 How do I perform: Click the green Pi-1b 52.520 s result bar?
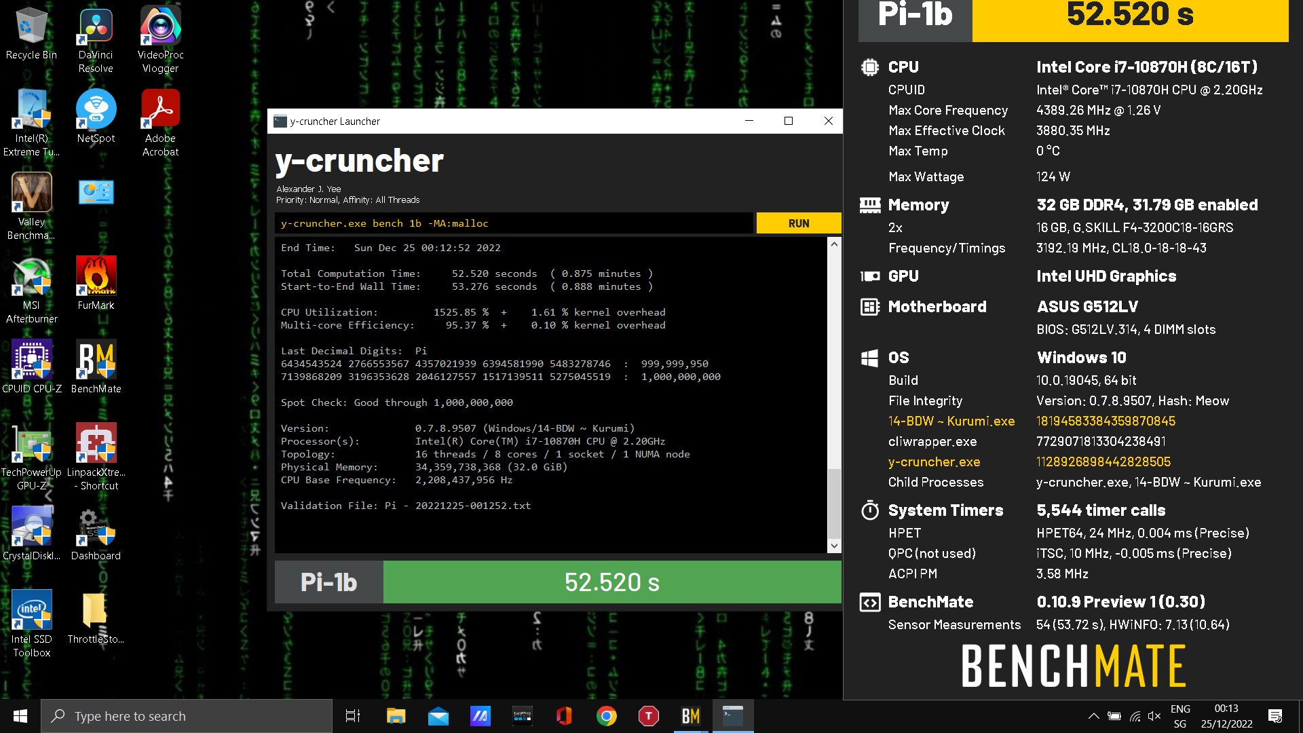pyautogui.click(x=612, y=582)
